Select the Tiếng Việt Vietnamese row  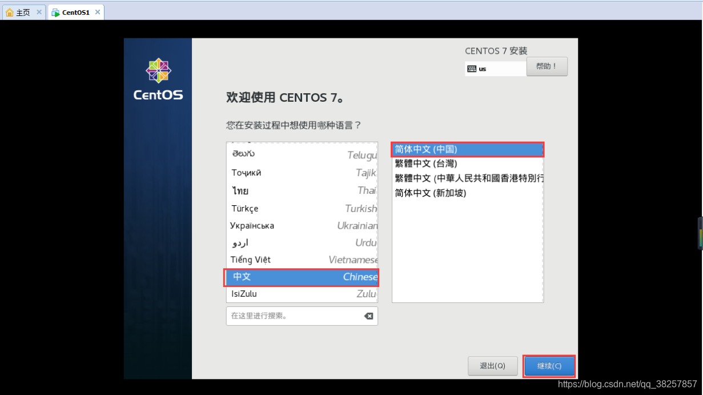click(302, 260)
